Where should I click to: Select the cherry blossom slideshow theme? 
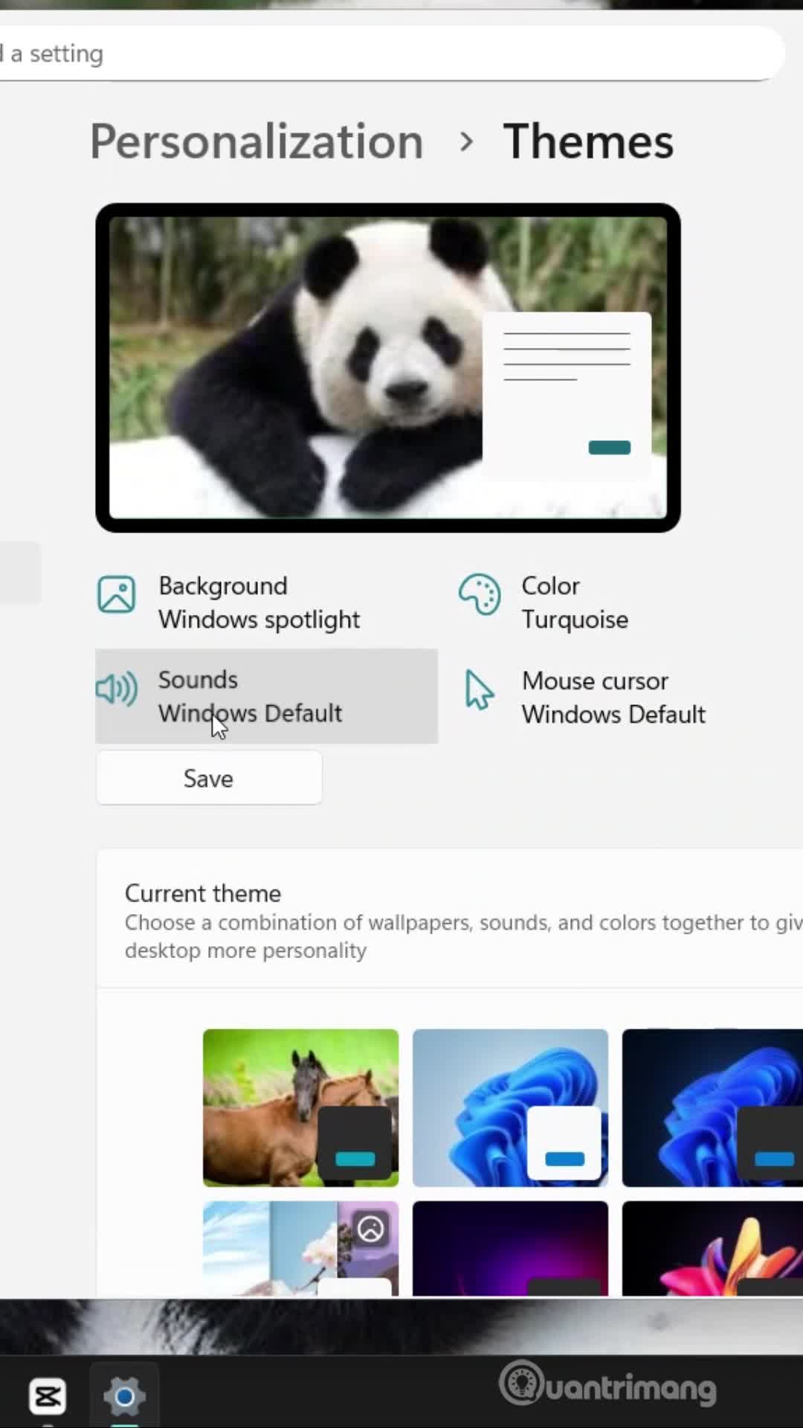tap(300, 1248)
